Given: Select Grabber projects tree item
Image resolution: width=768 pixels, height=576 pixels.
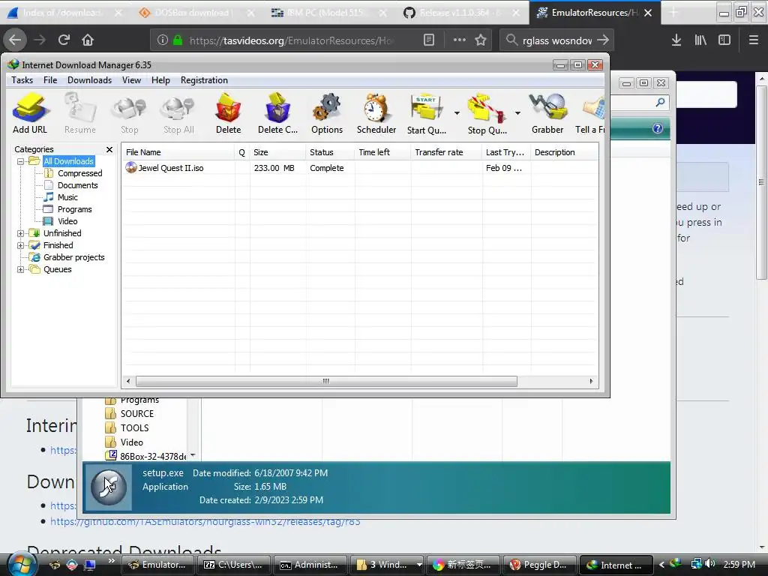Looking at the screenshot, I should pyautogui.click(x=74, y=258).
